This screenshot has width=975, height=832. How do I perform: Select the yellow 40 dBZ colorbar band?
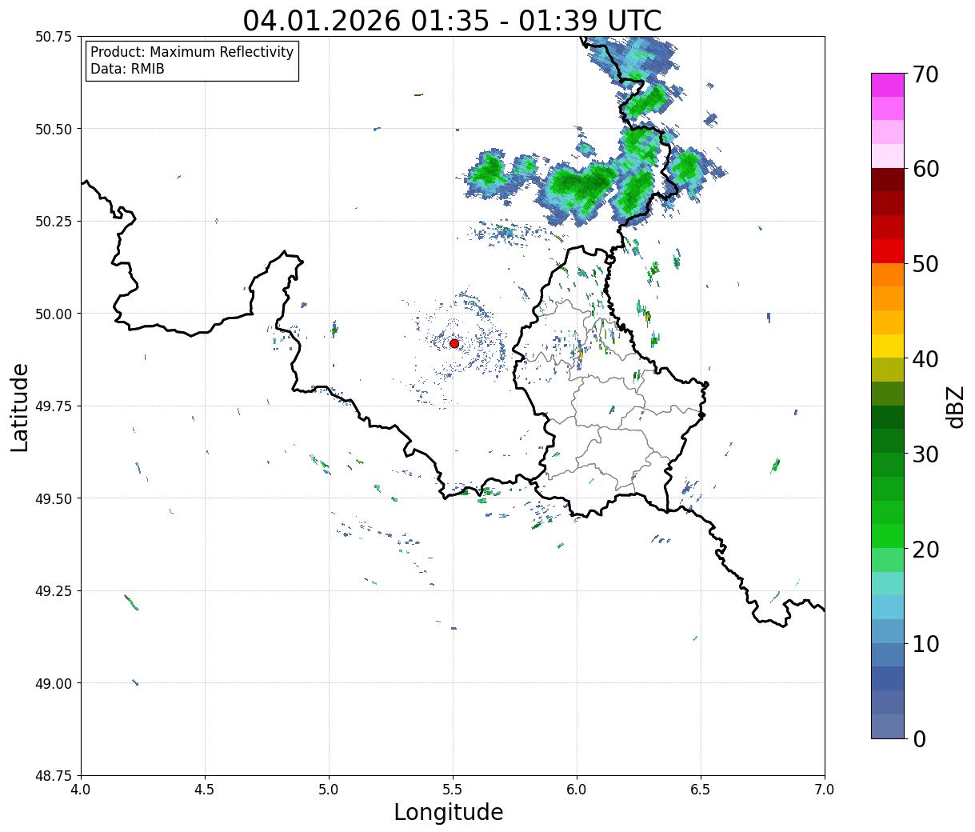click(888, 346)
